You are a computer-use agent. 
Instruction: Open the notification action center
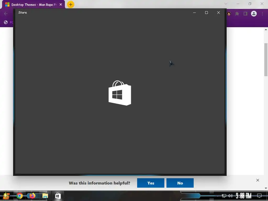click(x=259, y=196)
